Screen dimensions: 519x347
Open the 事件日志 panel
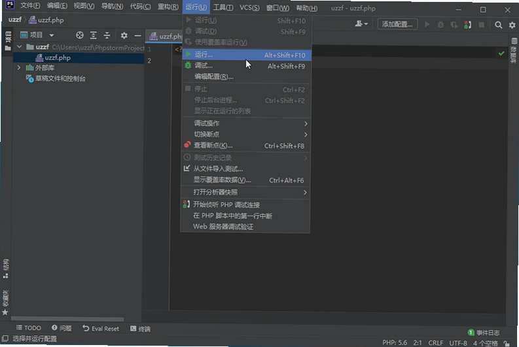[x=484, y=333]
